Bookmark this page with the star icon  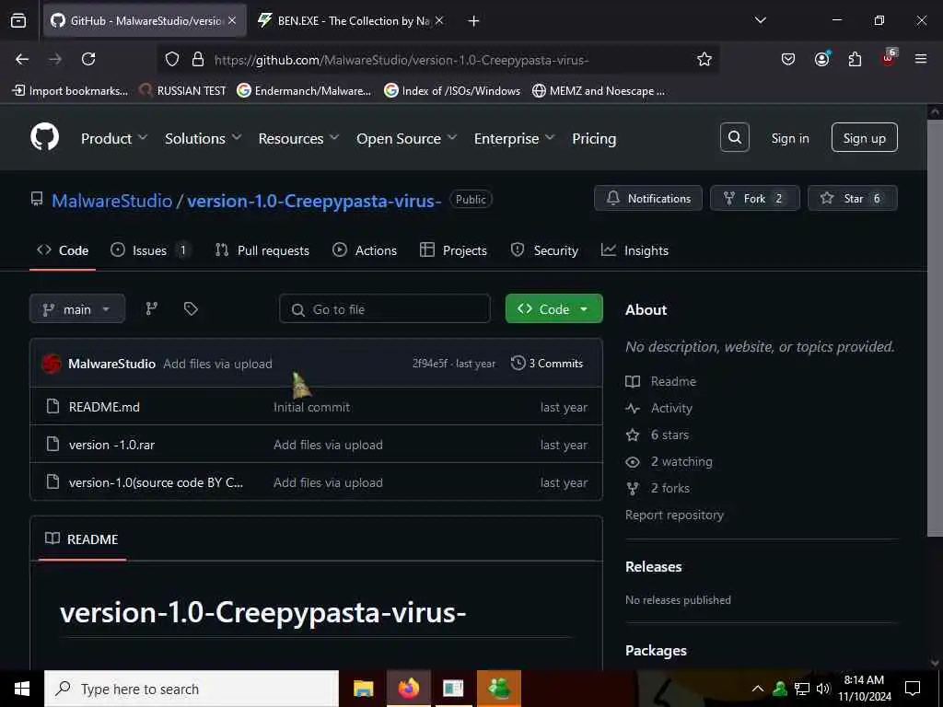click(704, 59)
